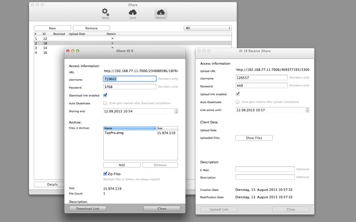This screenshot has width=356, height=222.
Task: Sort by Received column header
Action: click(x=60, y=34)
